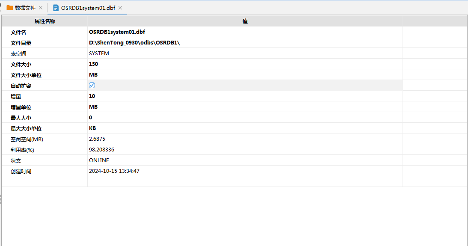Viewport: 468px width, 246px height.
Task: Open the 增量单位 MB value cell
Action: click(x=94, y=107)
